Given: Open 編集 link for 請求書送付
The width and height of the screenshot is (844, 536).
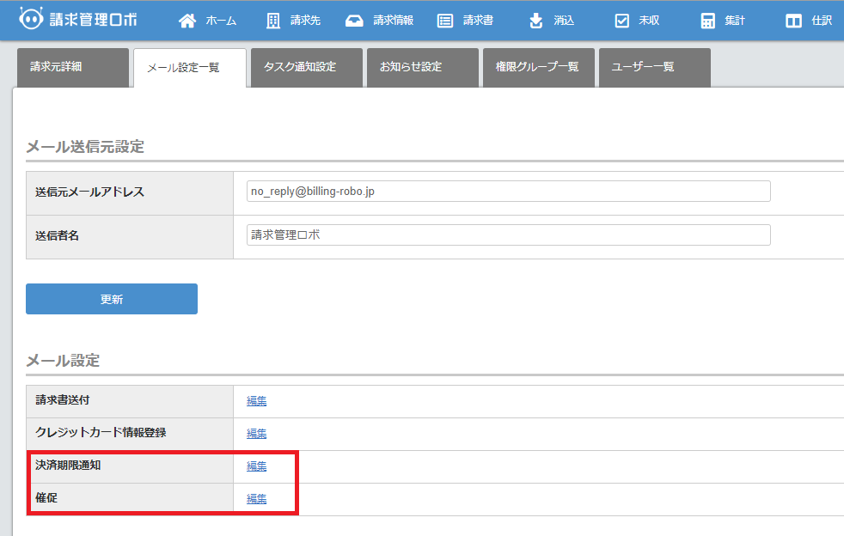Looking at the screenshot, I should pyautogui.click(x=256, y=401).
